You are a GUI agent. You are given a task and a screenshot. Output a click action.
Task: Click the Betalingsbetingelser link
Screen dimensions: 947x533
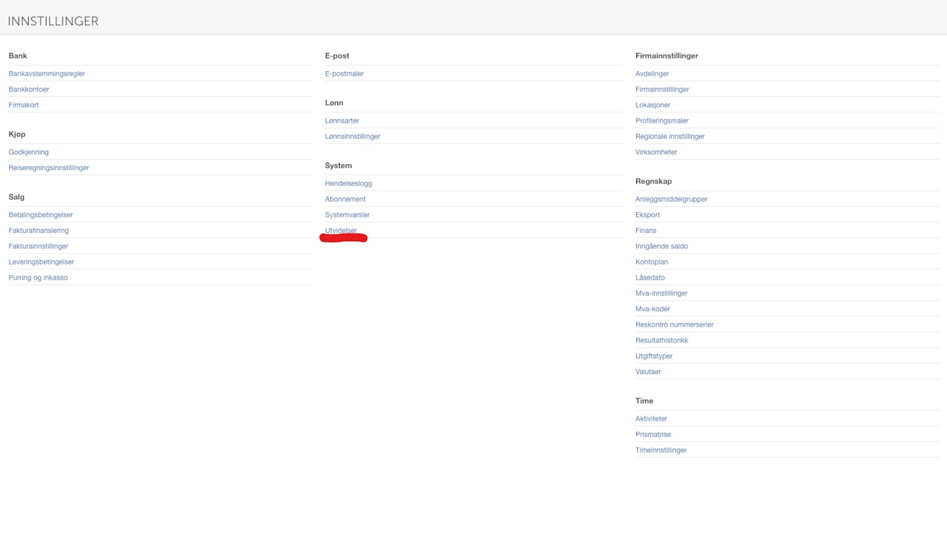(41, 215)
